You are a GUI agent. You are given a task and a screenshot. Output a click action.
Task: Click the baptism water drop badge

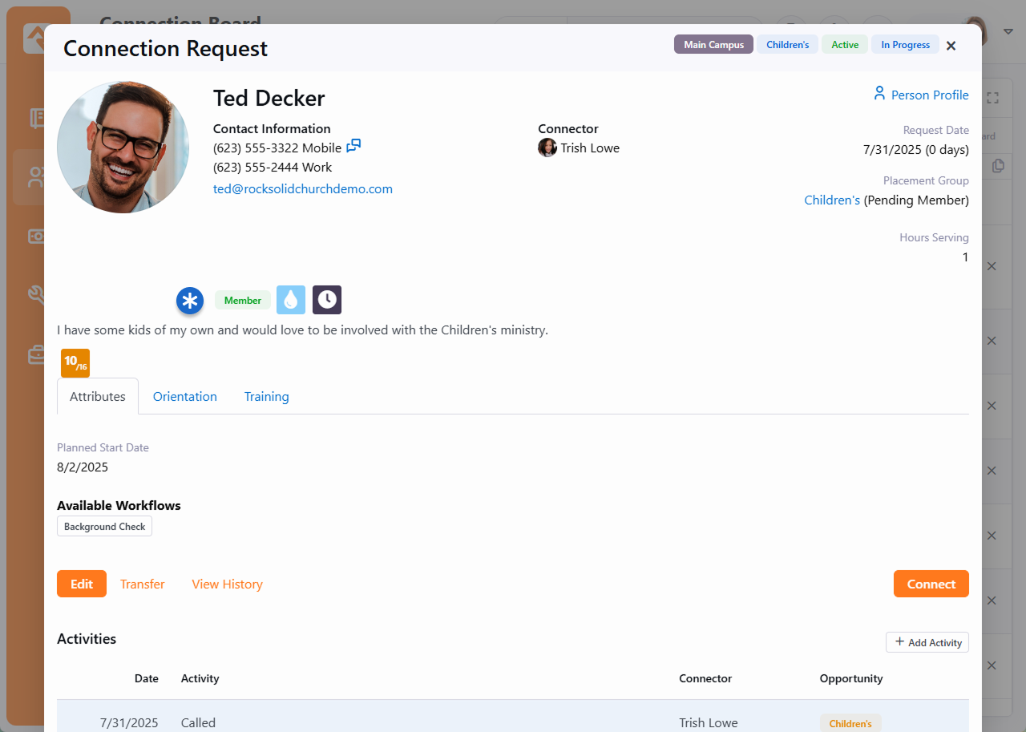point(291,300)
